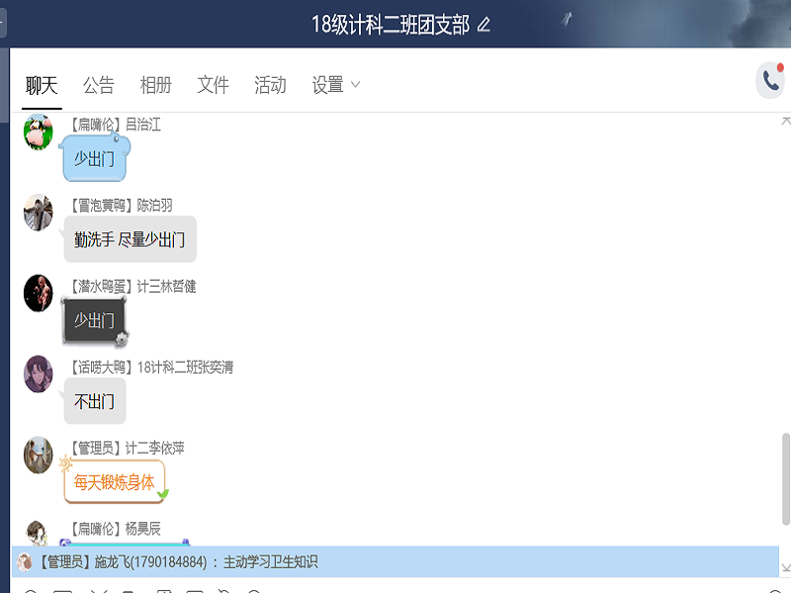Open the 相册 tab

tap(156, 85)
